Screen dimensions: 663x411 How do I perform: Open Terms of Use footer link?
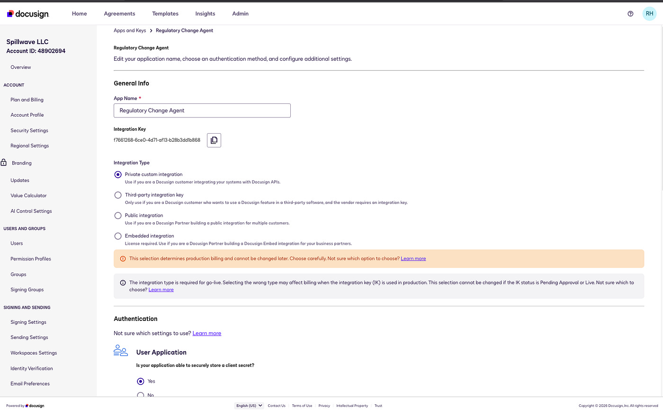(x=302, y=406)
